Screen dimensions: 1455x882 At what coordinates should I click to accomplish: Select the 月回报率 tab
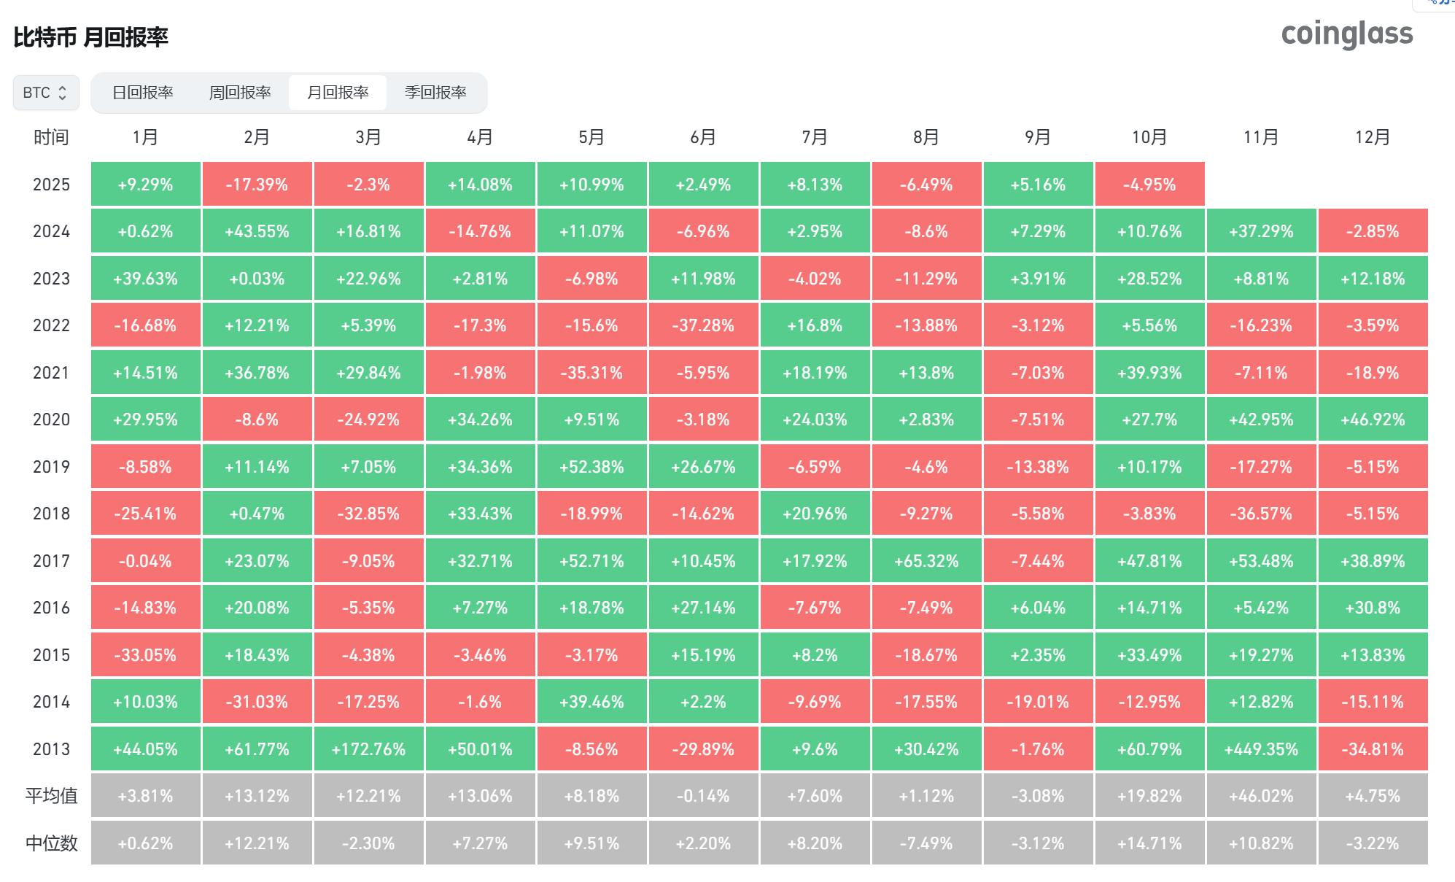[x=338, y=93]
